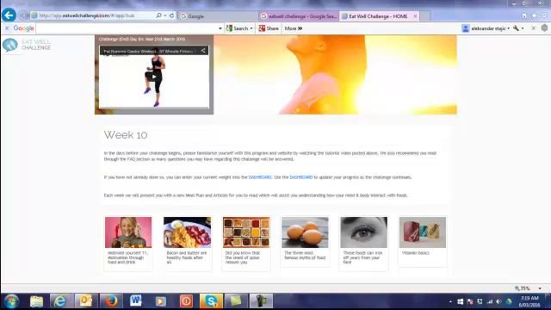551x310 pixels.
Task: Click the share icon on the video
Action: click(203, 51)
